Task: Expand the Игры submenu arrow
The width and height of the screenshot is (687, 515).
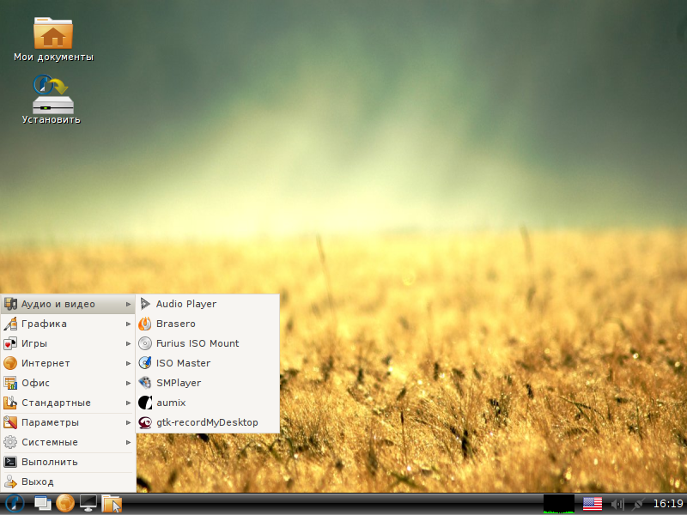Action: coord(128,344)
